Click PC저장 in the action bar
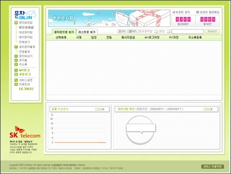This screenshot has width=231, height=174. point(174,37)
